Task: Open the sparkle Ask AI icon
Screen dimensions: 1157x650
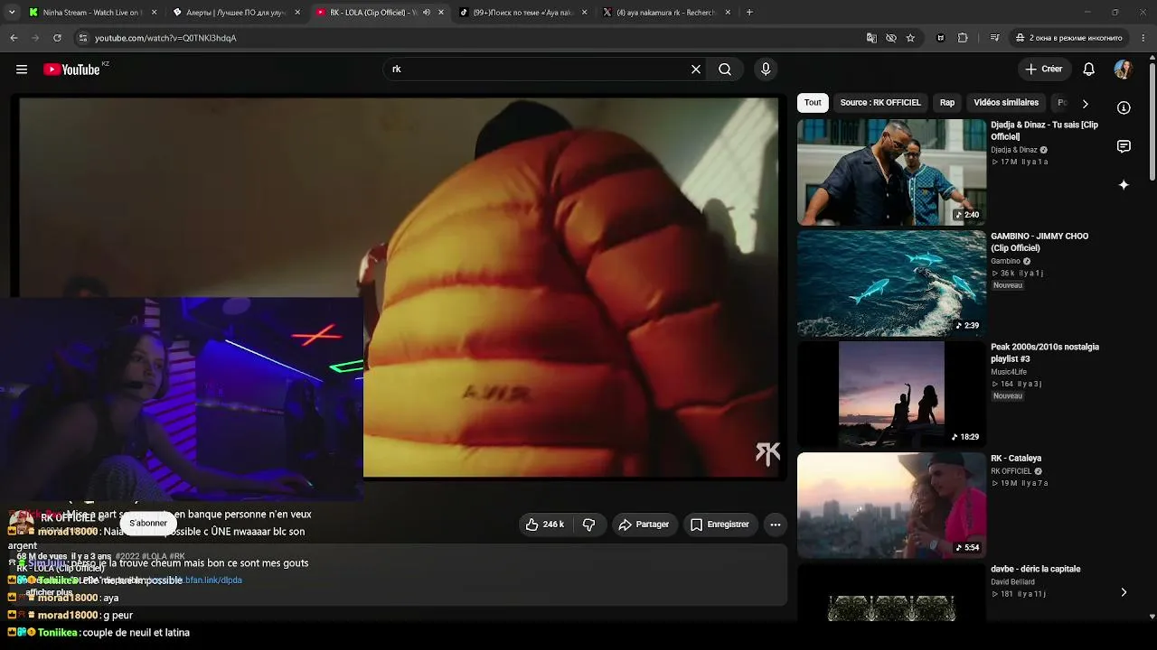Action: click(1124, 185)
